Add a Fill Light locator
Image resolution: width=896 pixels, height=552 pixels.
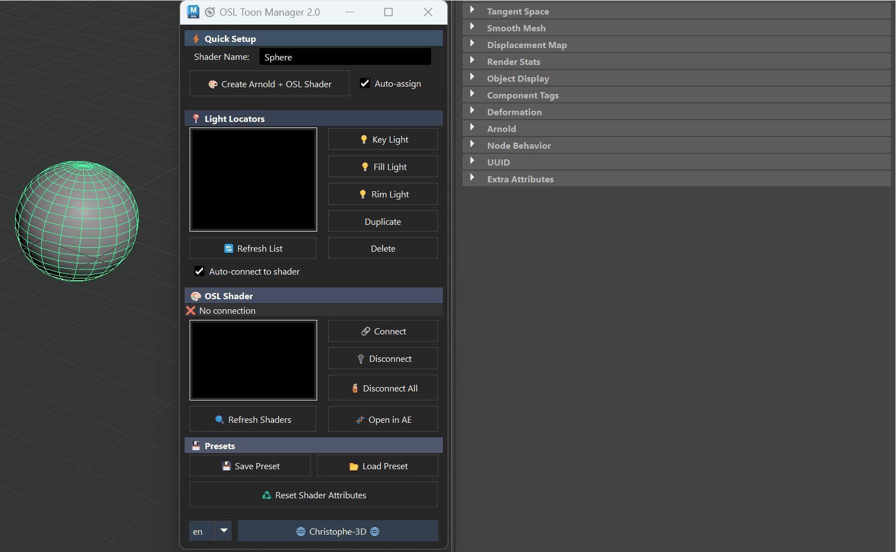click(383, 167)
